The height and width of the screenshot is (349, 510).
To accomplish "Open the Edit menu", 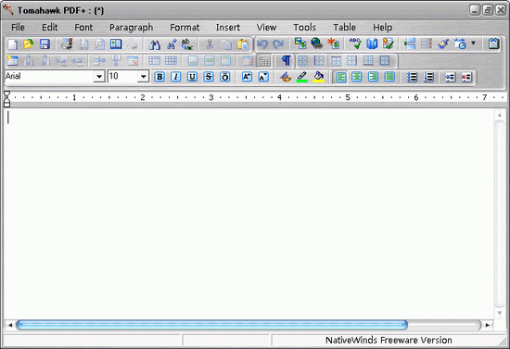I will (x=50, y=28).
